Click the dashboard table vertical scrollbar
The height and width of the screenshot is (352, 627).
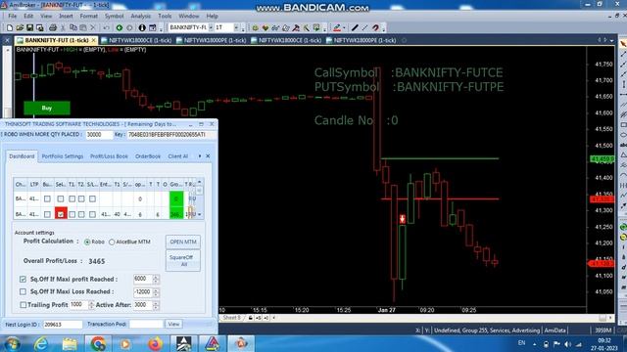click(199, 198)
